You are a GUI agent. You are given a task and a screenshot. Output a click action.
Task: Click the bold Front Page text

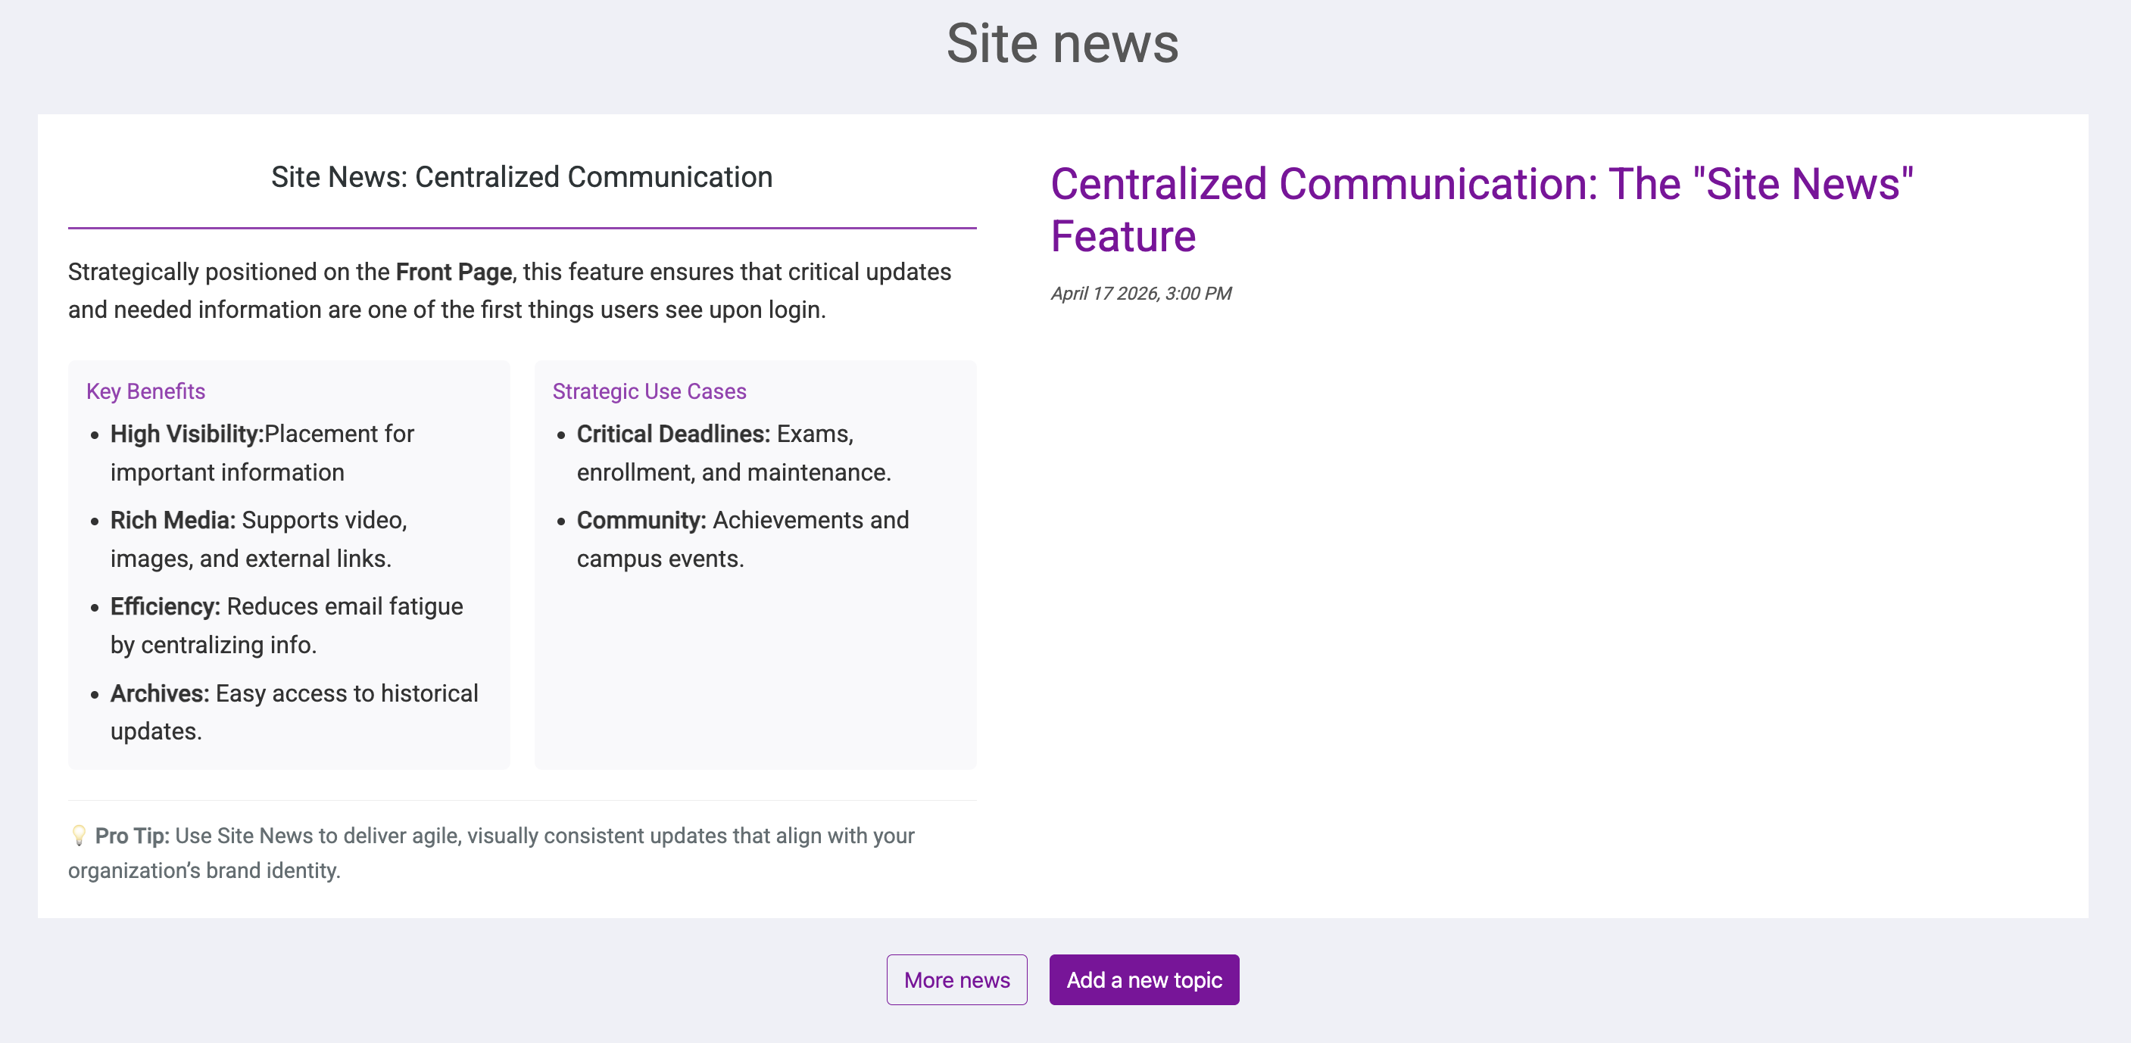pos(454,272)
